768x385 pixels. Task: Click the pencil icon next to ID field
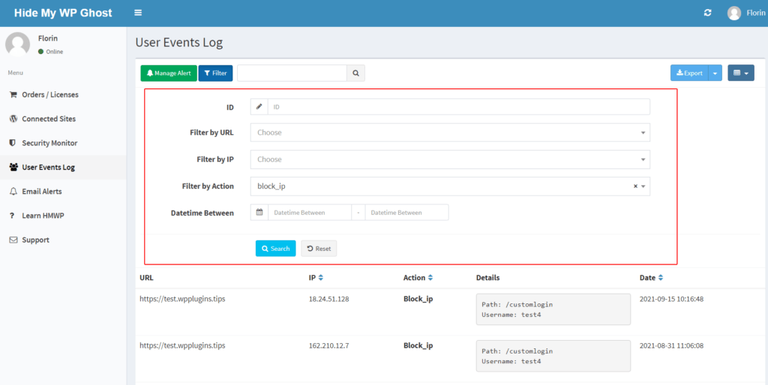coord(259,107)
